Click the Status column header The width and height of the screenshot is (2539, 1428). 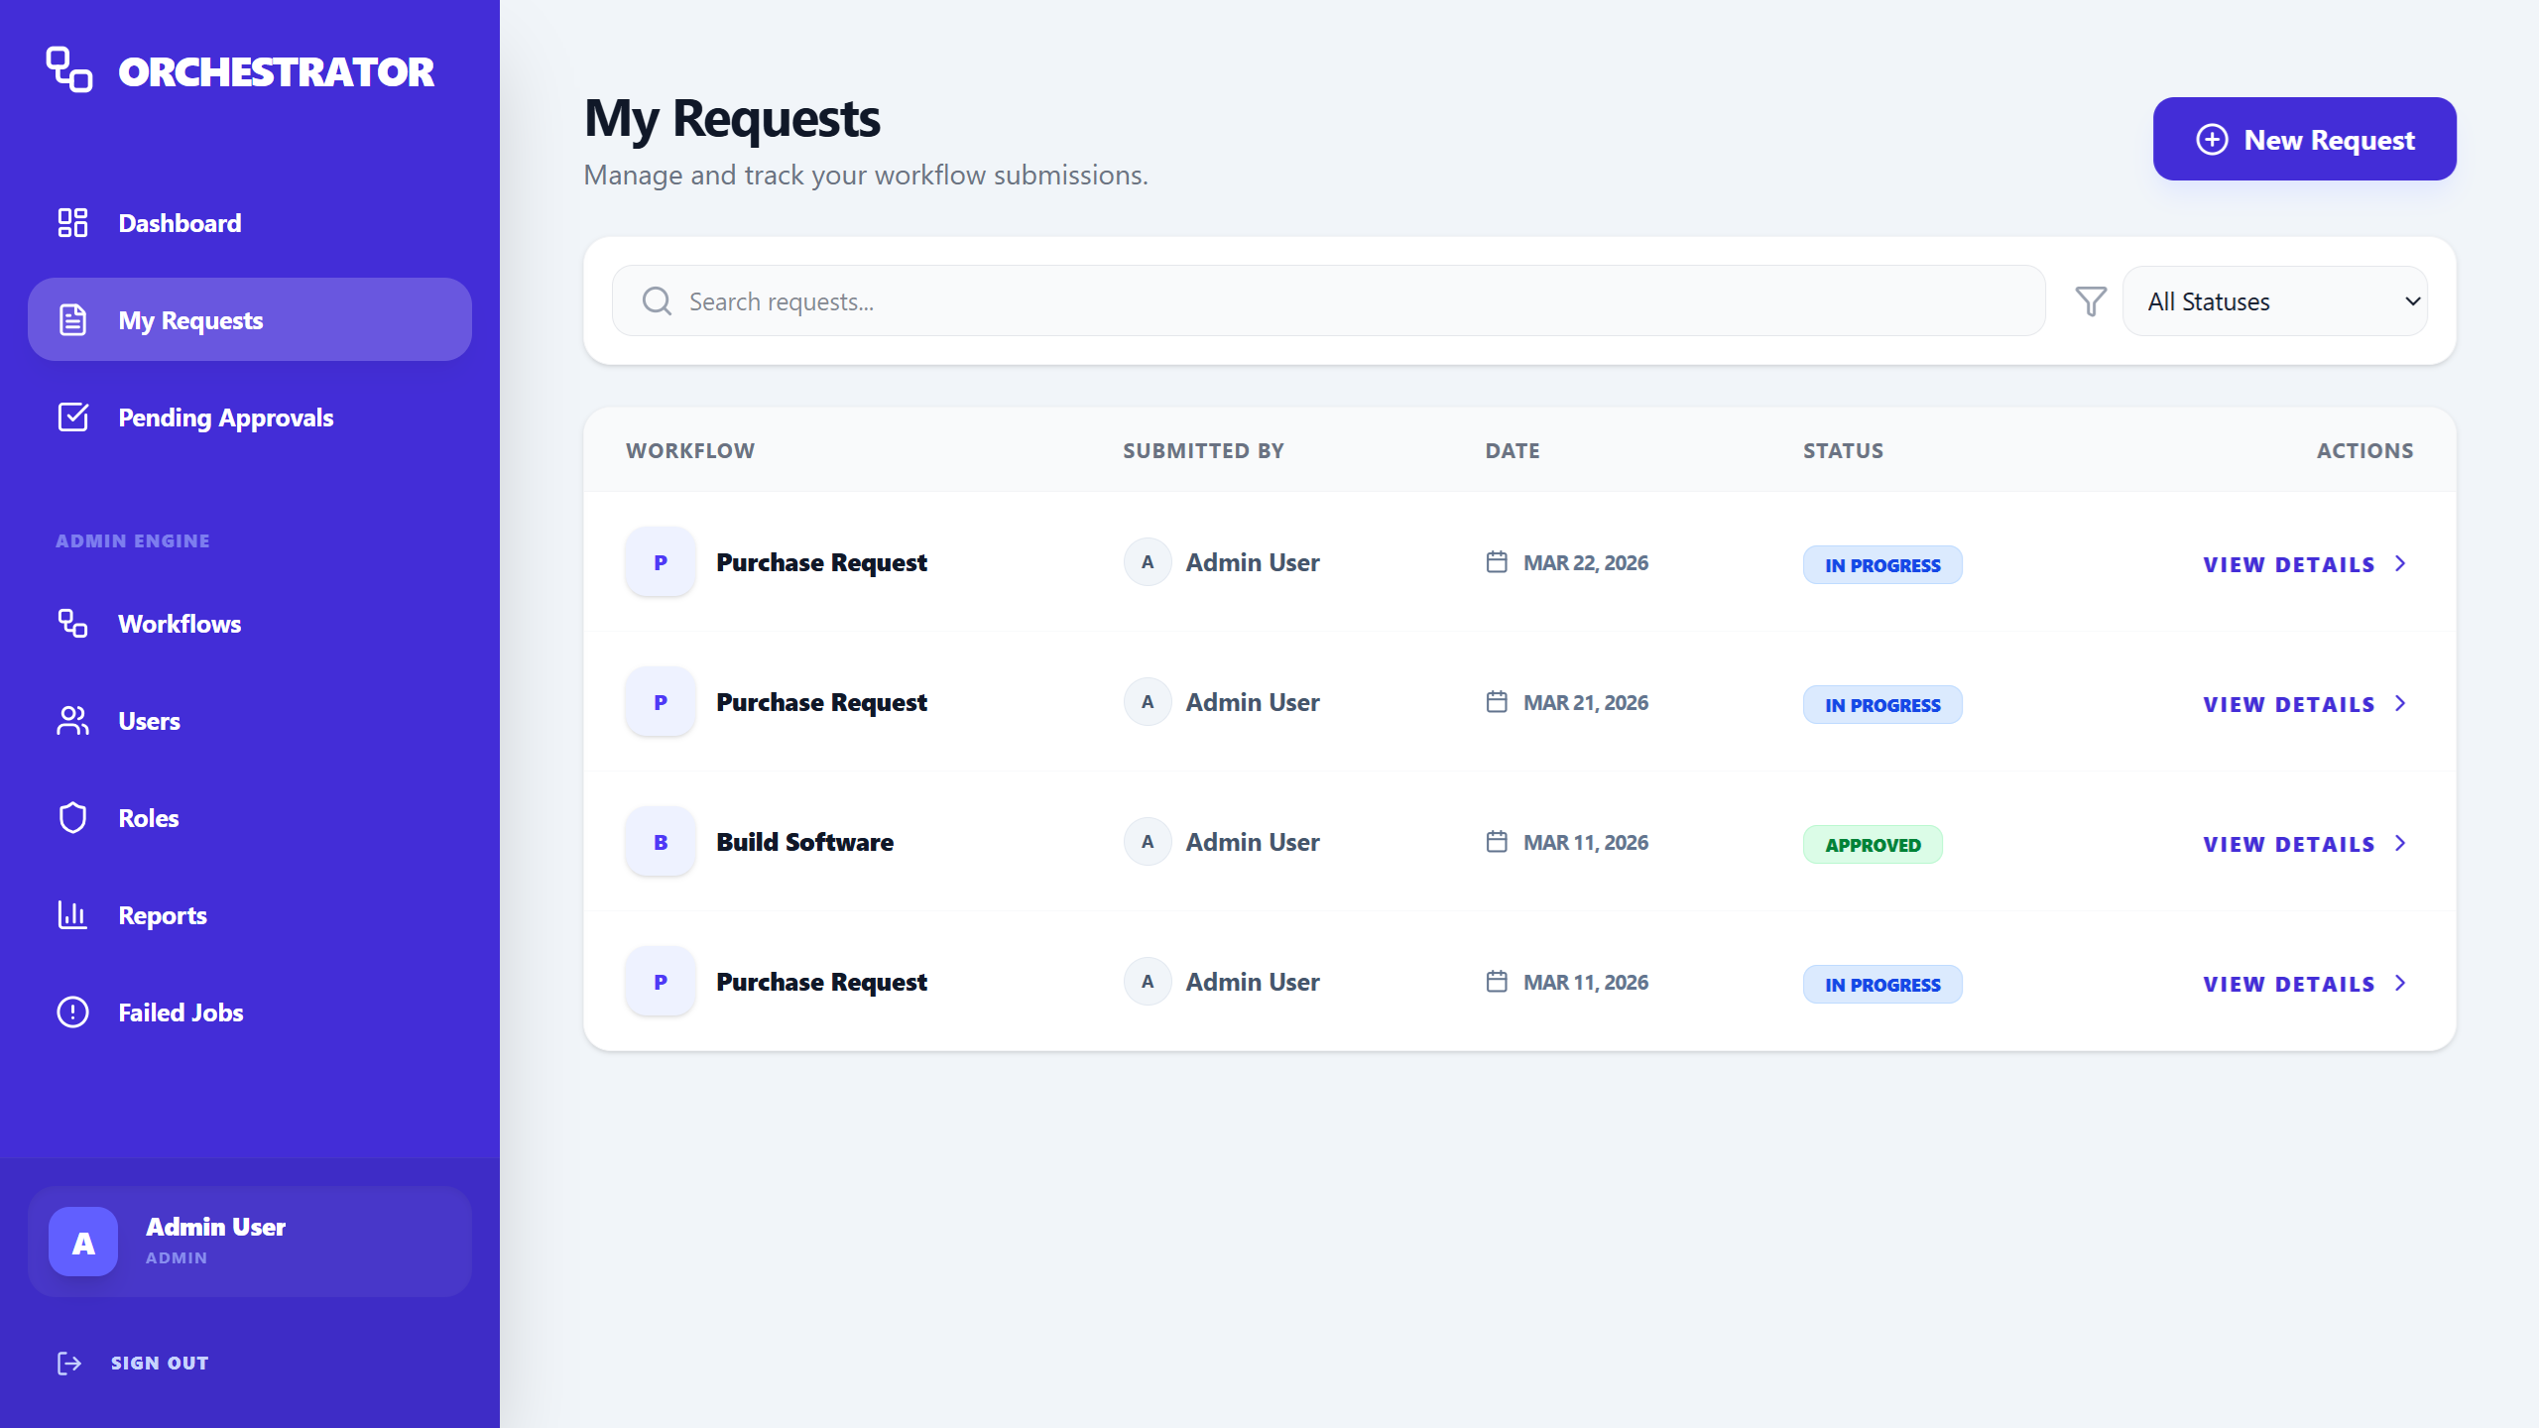point(1843,451)
